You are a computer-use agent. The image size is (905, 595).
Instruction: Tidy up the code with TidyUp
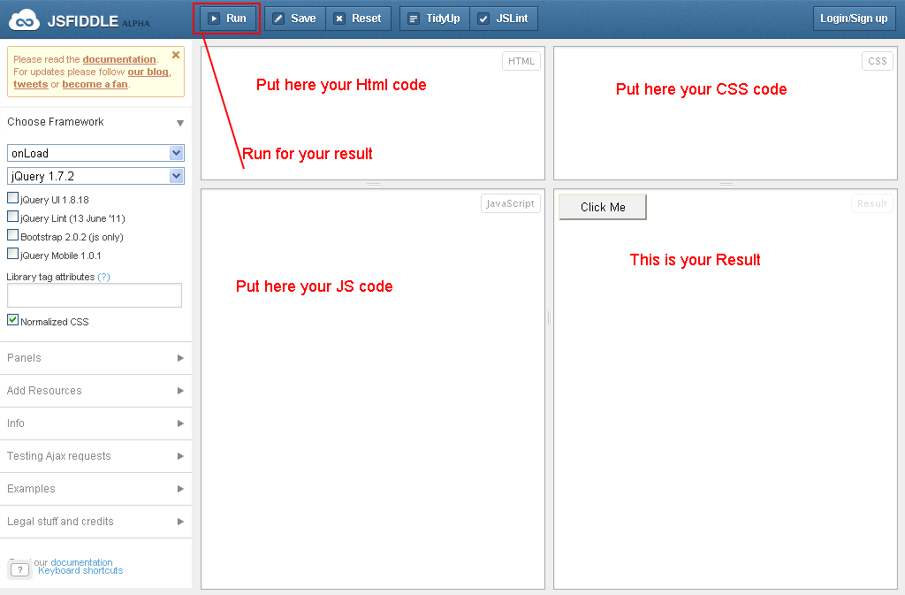(x=435, y=19)
